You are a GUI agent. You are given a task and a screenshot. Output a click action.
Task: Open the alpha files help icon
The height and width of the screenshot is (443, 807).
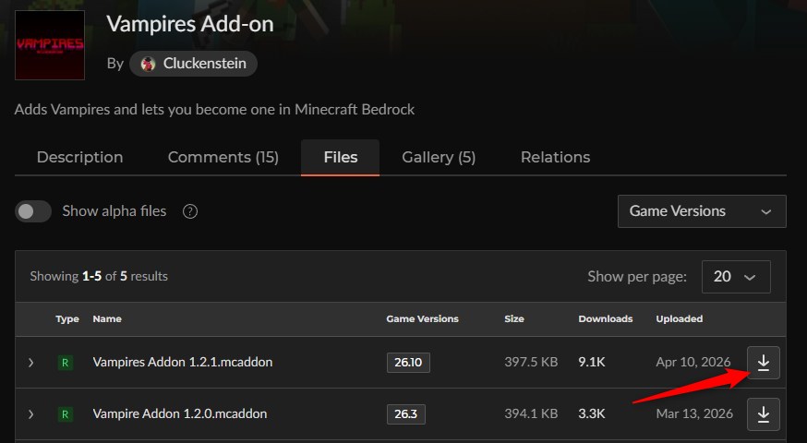pyautogui.click(x=190, y=211)
